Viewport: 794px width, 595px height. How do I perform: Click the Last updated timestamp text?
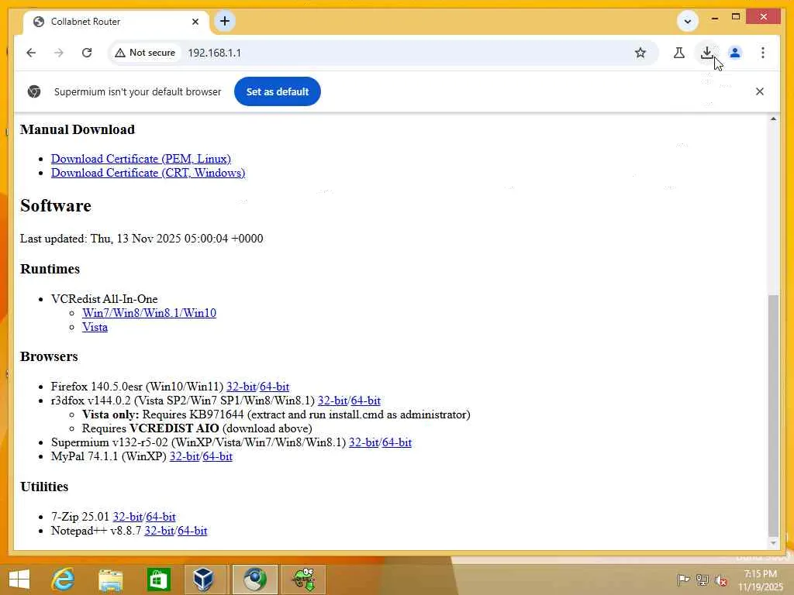[x=142, y=239]
